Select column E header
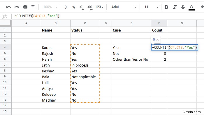 pyautogui.click(x=131, y=23)
